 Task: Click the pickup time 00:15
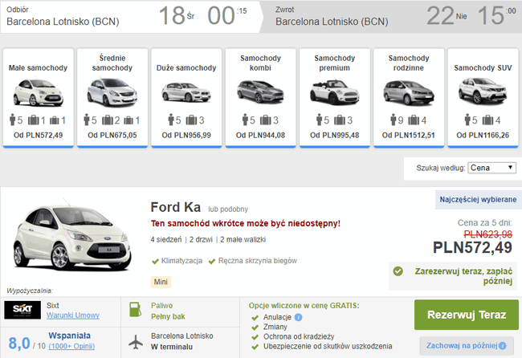pos(227,15)
